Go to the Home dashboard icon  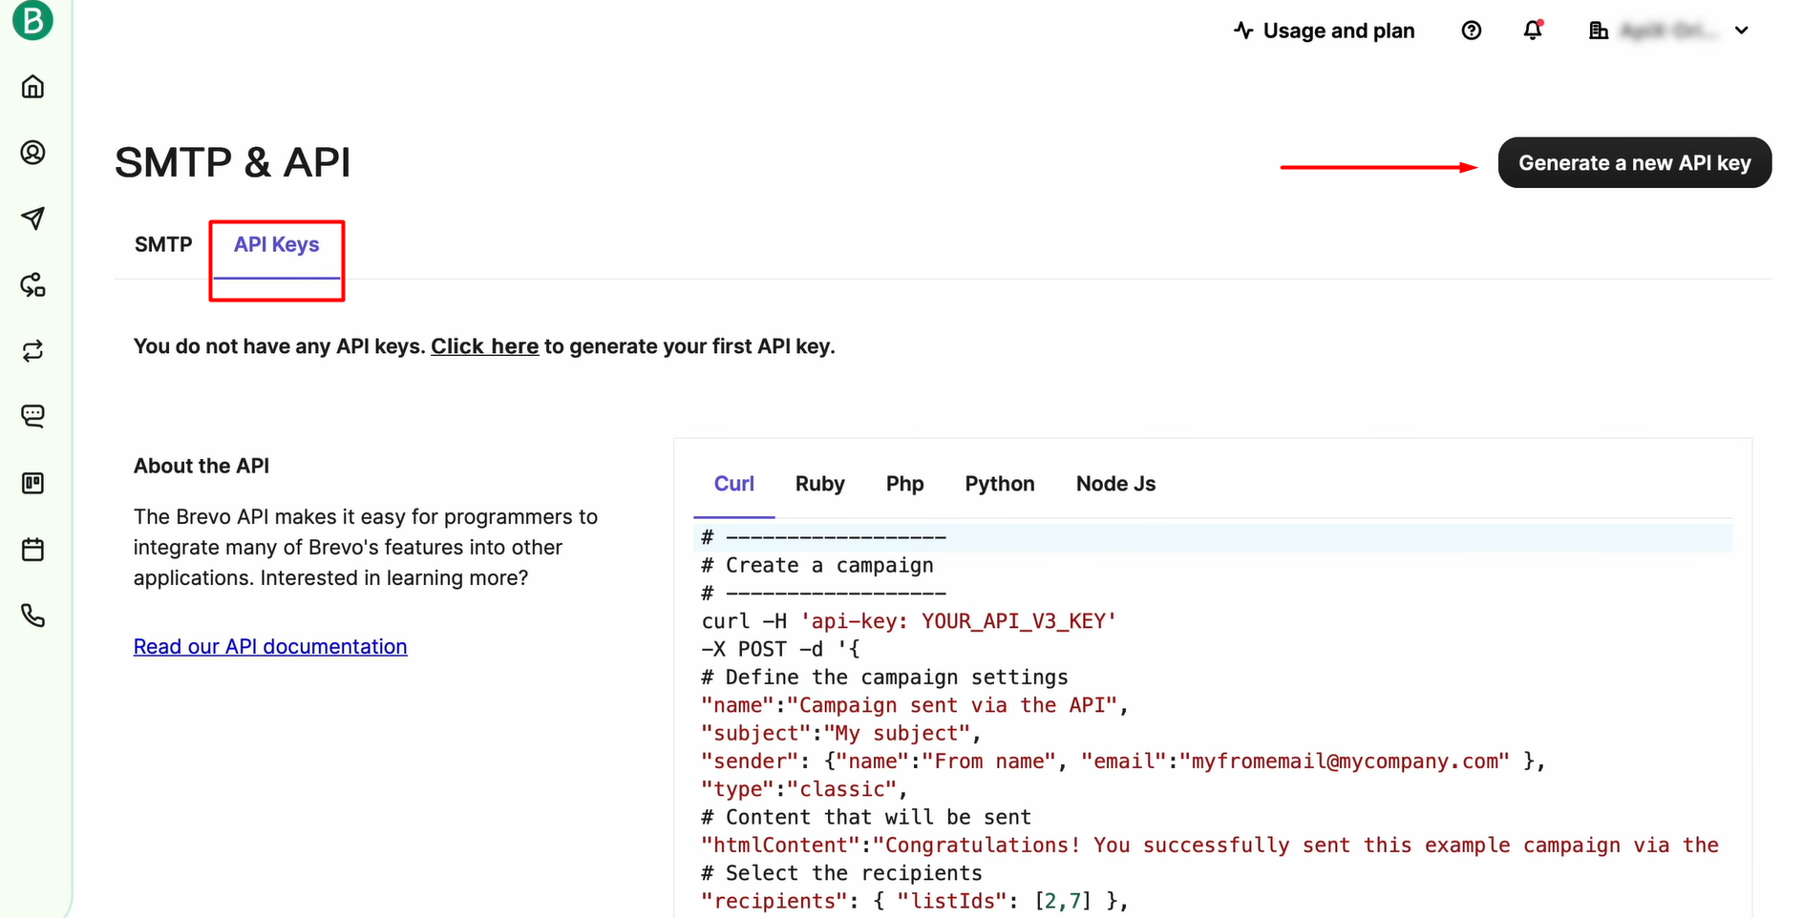pos(33,87)
